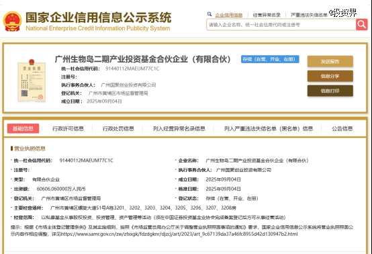Viewport: 372px width, 254px height.
Task: Click the 信息打印 button
Action: pyautogui.click(x=330, y=91)
